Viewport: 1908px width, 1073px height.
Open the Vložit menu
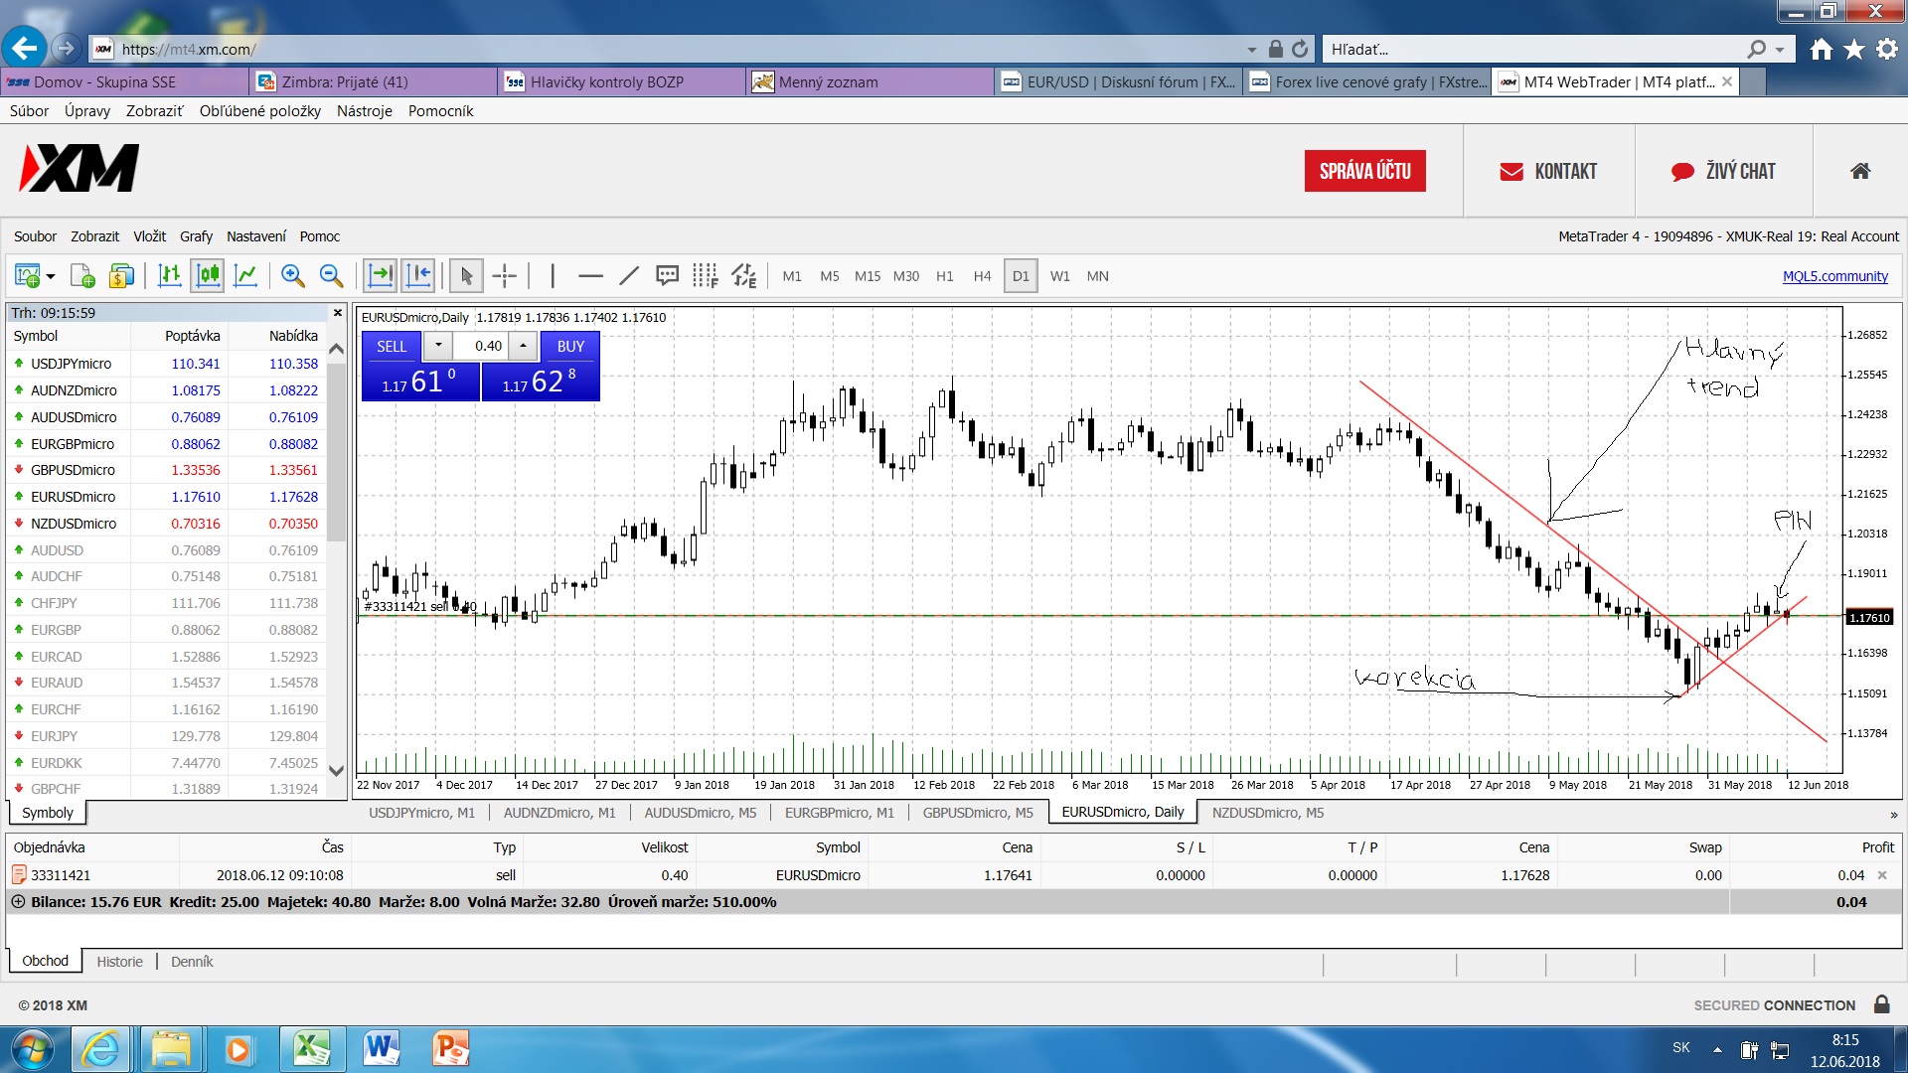(149, 236)
